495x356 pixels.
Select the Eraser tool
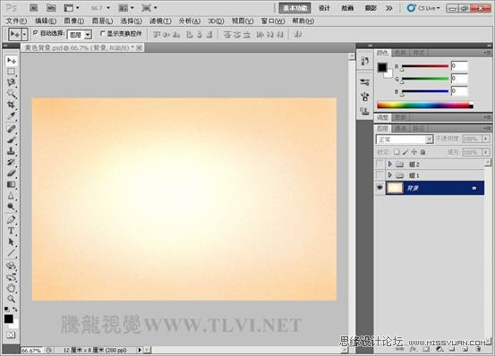click(x=12, y=174)
